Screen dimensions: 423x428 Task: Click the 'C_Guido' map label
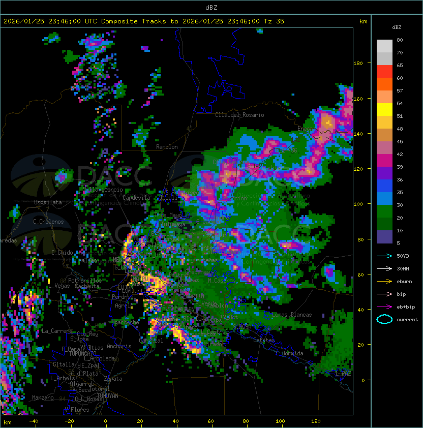[62, 253]
